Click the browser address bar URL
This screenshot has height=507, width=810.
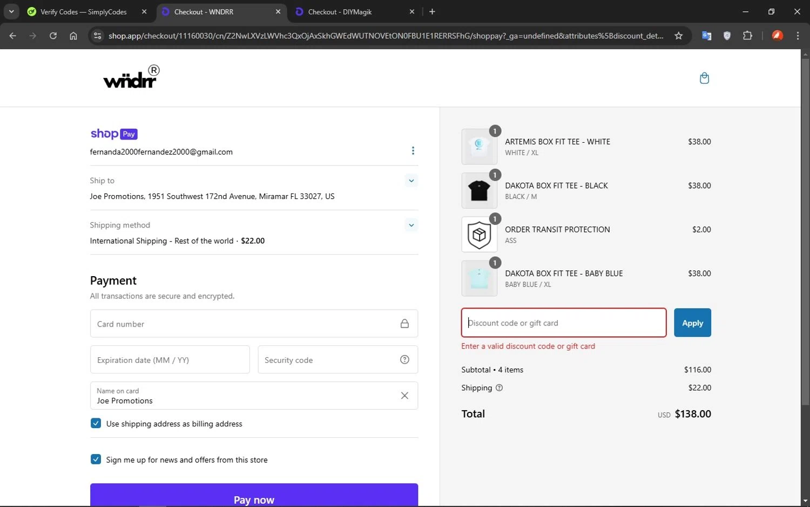[x=386, y=36]
